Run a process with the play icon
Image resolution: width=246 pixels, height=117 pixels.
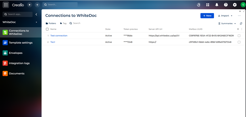[30, 5]
